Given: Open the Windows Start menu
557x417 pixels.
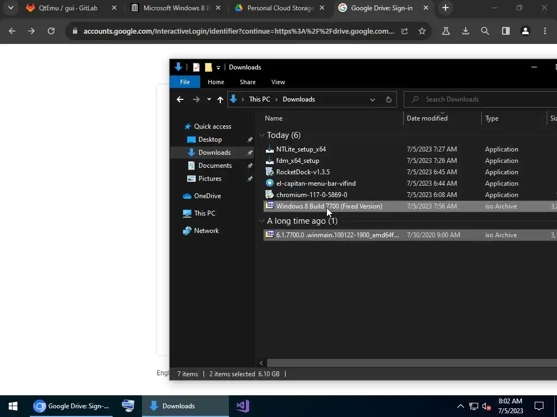Looking at the screenshot, I should tap(13, 406).
